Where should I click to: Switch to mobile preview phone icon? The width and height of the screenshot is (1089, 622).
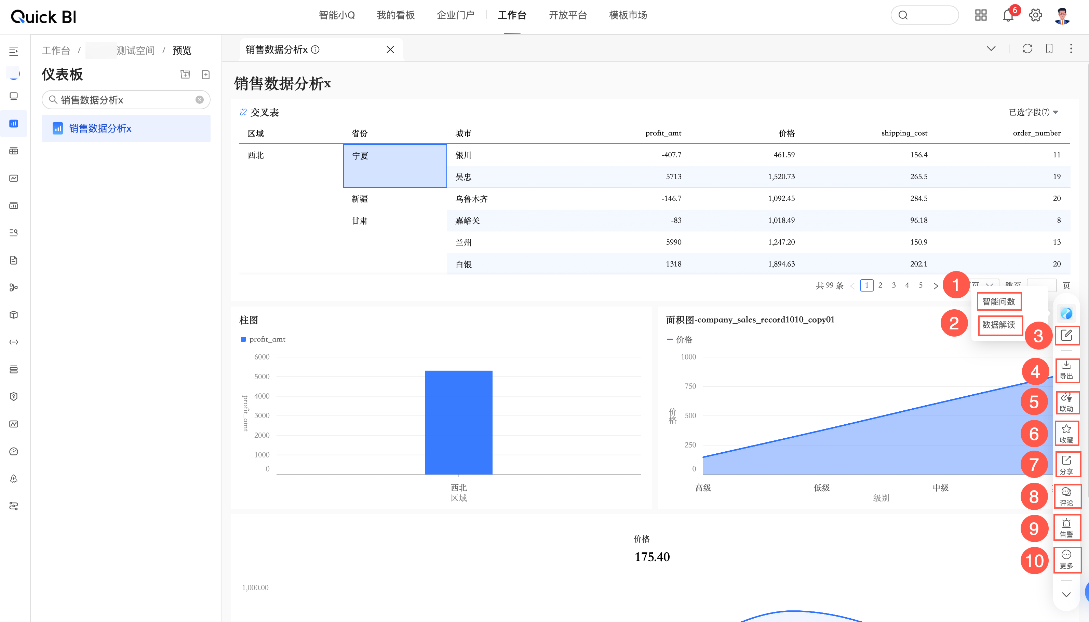point(1049,49)
